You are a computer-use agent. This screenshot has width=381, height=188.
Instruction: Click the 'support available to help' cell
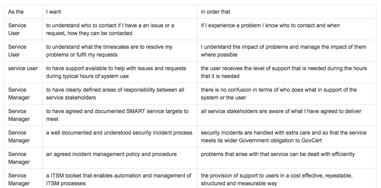pos(120,72)
